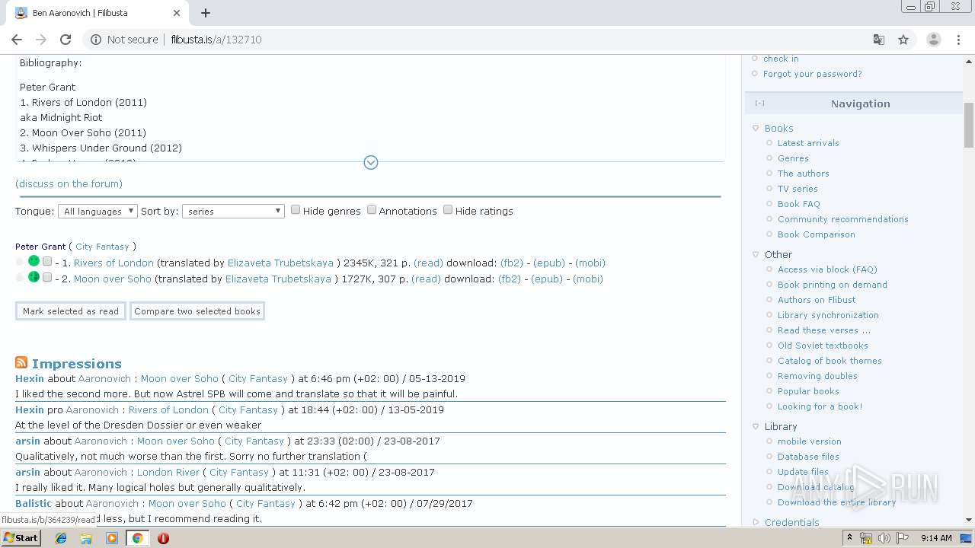Open the Book FAQ navigation link
Image resolution: width=975 pixels, height=548 pixels.
pyautogui.click(x=798, y=204)
